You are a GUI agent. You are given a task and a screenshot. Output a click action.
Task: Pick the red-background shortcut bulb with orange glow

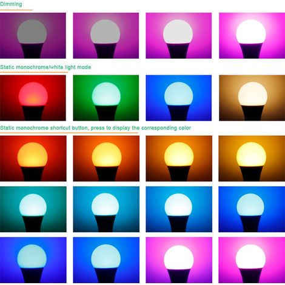coord(33,158)
